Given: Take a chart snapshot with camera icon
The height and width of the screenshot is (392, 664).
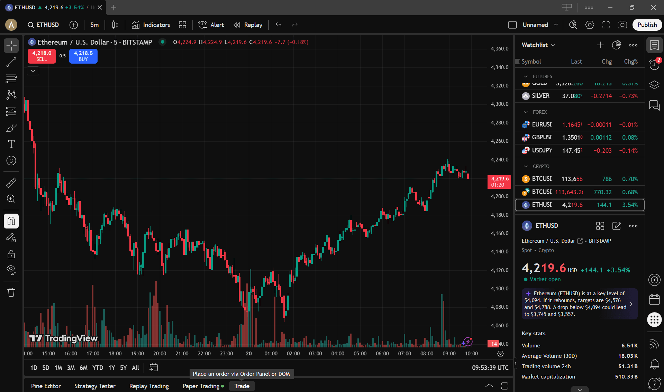Looking at the screenshot, I should (x=622, y=25).
